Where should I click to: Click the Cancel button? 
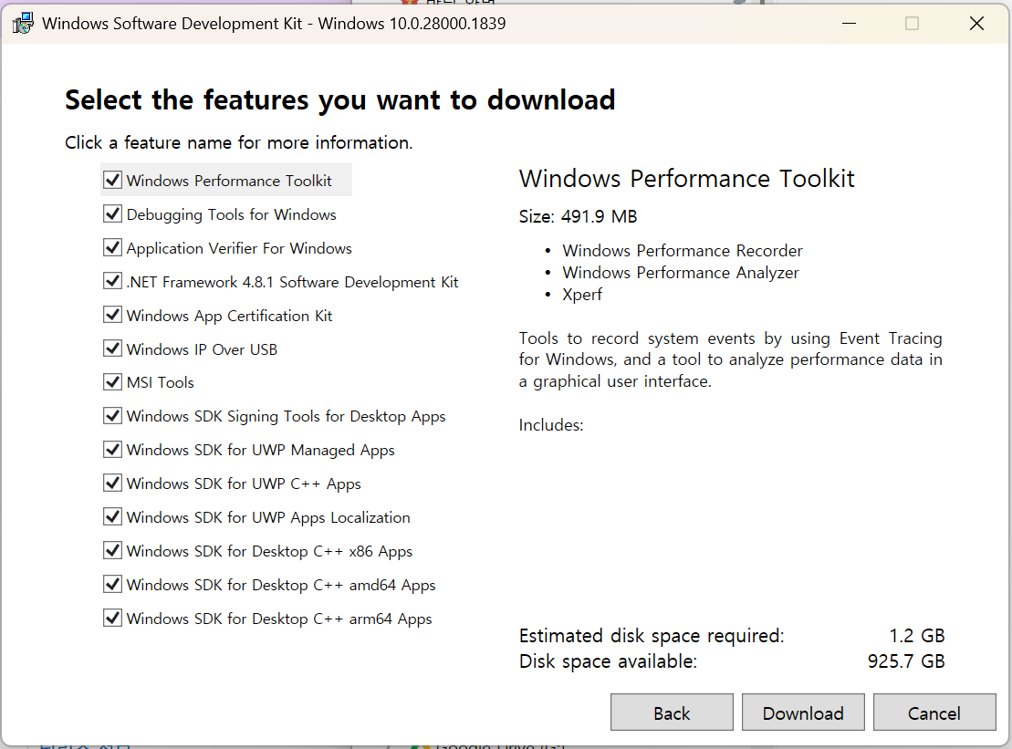[934, 713]
